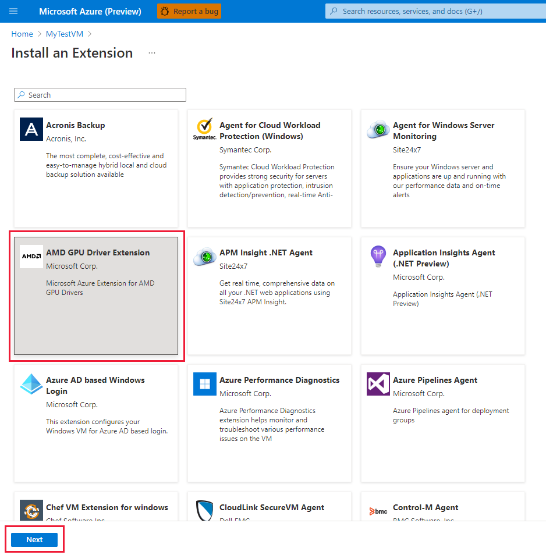Click the Symantec checkmark logo icon
This screenshot has width=546, height=555.
click(205, 129)
